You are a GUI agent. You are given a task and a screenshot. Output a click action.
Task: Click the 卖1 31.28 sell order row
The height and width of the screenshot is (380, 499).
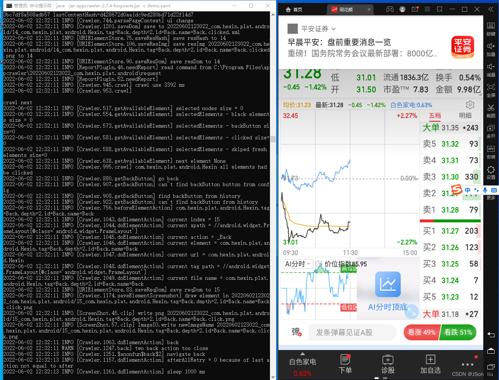point(450,210)
